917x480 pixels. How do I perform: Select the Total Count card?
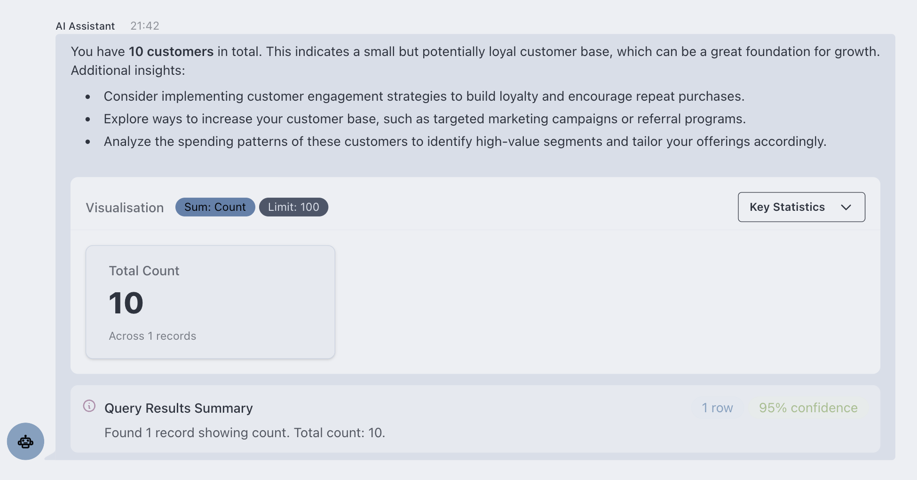(210, 302)
